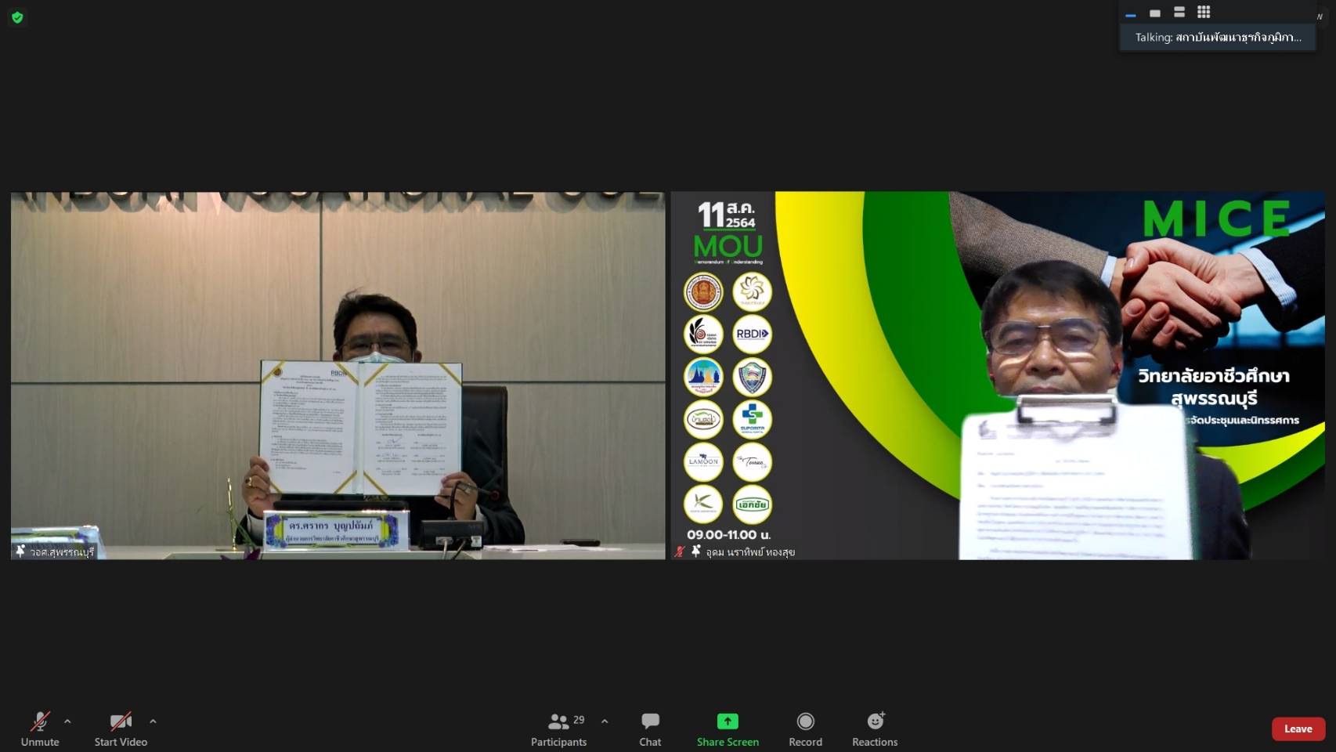Screen dimensions: 1336x752
Task: Select the left participant video holding MOU
Action: tap(338, 375)
